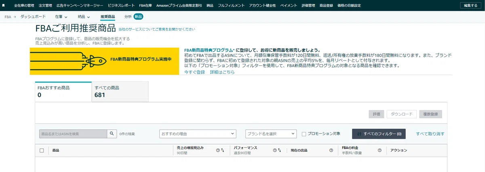Screen dimensions: 485x172
Task: Open the おすすめの理由 dropdown
Action: (x=198, y=134)
